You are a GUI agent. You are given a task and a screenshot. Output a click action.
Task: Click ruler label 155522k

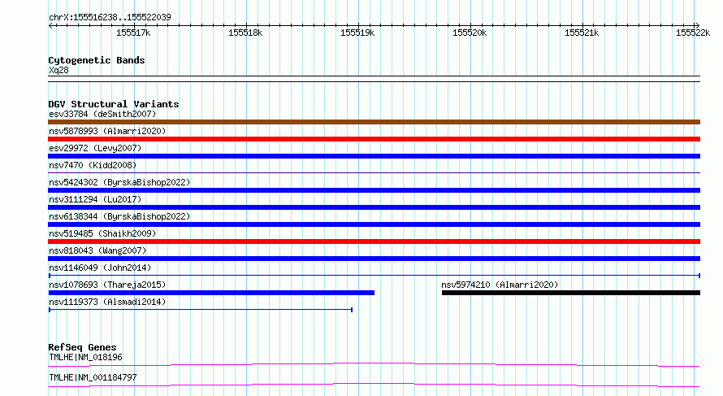click(693, 33)
